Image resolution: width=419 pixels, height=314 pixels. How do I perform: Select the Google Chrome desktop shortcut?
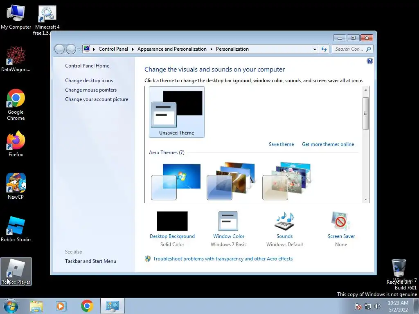point(16,104)
